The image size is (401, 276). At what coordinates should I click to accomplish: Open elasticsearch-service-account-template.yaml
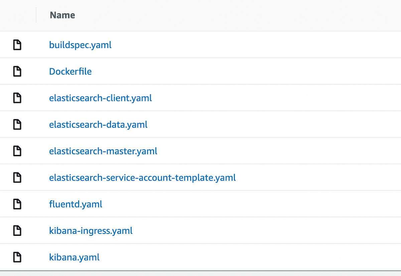(x=143, y=177)
